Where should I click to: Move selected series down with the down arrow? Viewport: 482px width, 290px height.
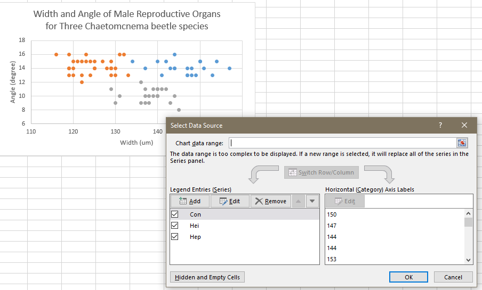[x=312, y=201]
